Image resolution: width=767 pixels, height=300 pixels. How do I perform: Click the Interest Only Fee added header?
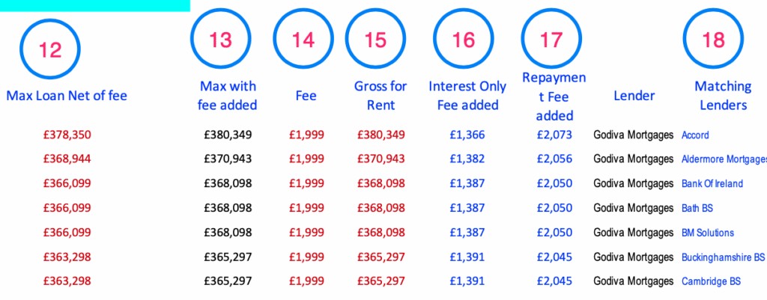pos(464,96)
